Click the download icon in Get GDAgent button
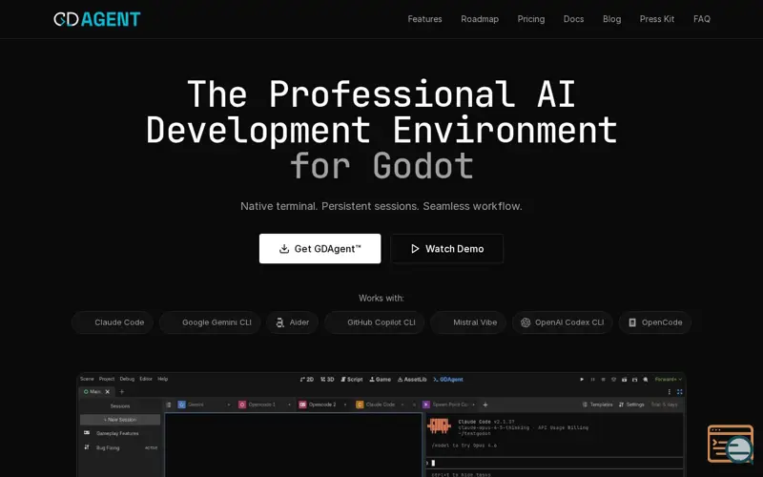 click(x=283, y=249)
